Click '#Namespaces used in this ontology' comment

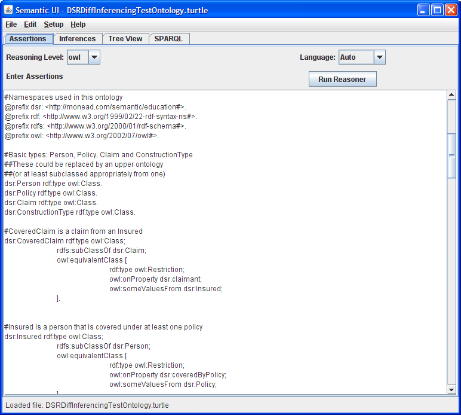tap(63, 97)
